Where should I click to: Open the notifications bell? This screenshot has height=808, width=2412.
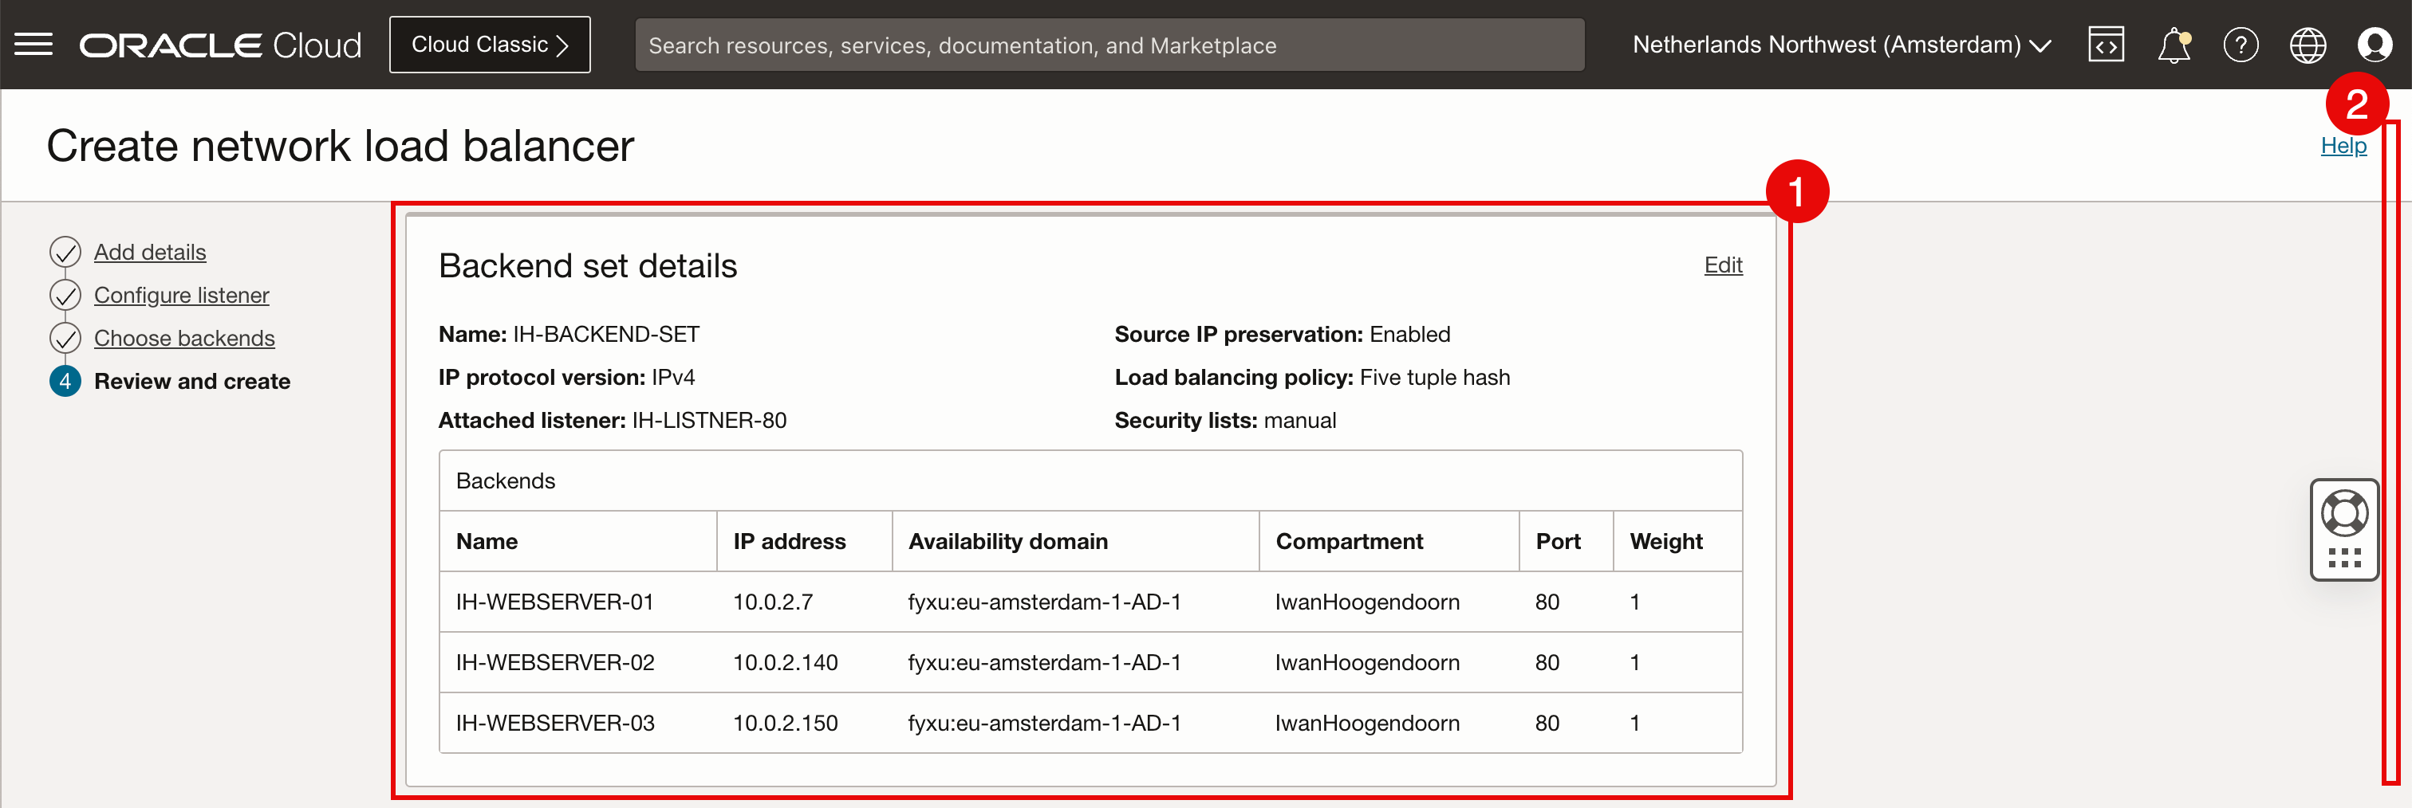2174,44
